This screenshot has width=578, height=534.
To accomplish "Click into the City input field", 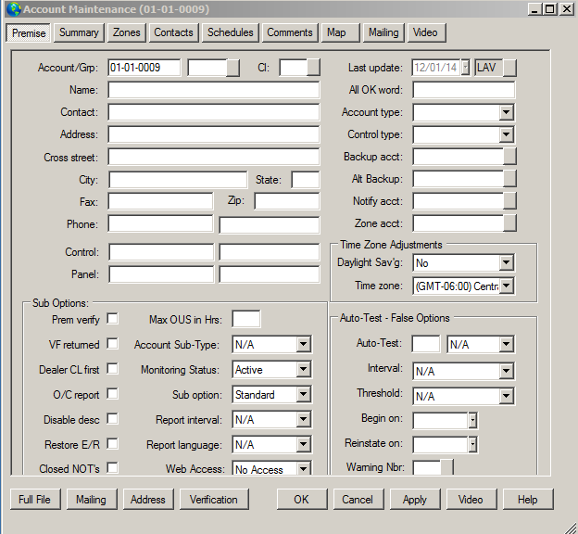I will coord(178,180).
